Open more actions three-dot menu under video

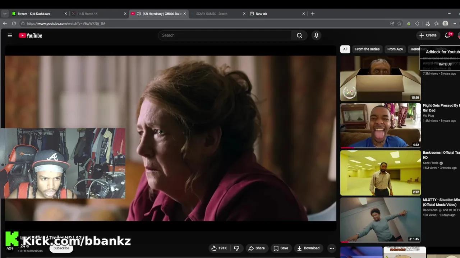tap(332, 248)
